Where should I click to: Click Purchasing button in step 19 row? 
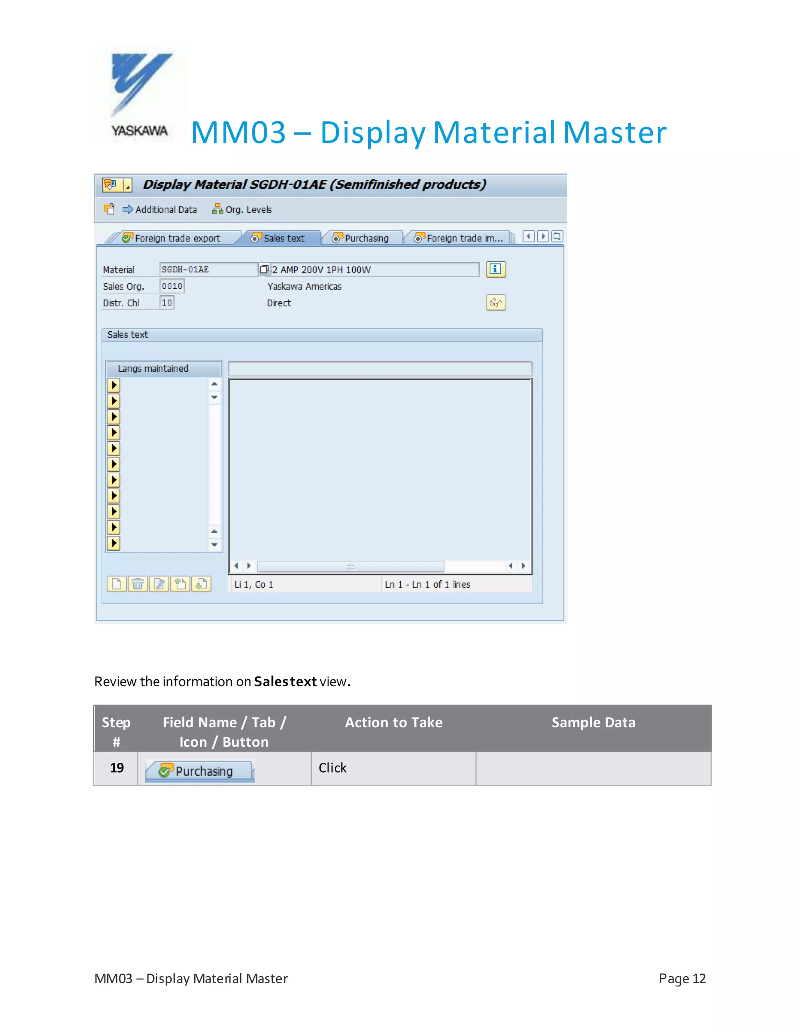click(x=200, y=771)
